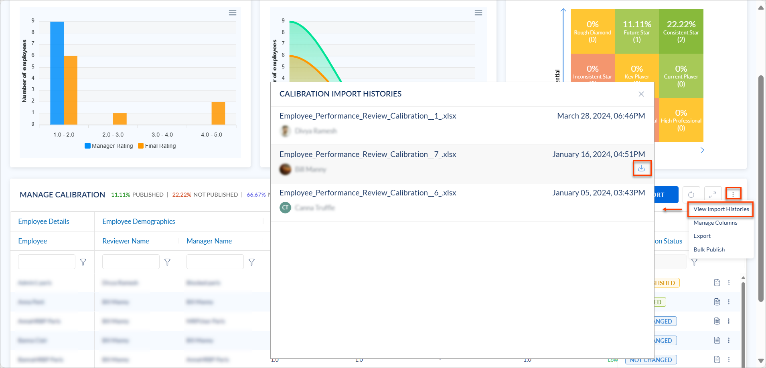Open the three-dot options kebab menu
The height and width of the screenshot is (368, 766).
734,193
